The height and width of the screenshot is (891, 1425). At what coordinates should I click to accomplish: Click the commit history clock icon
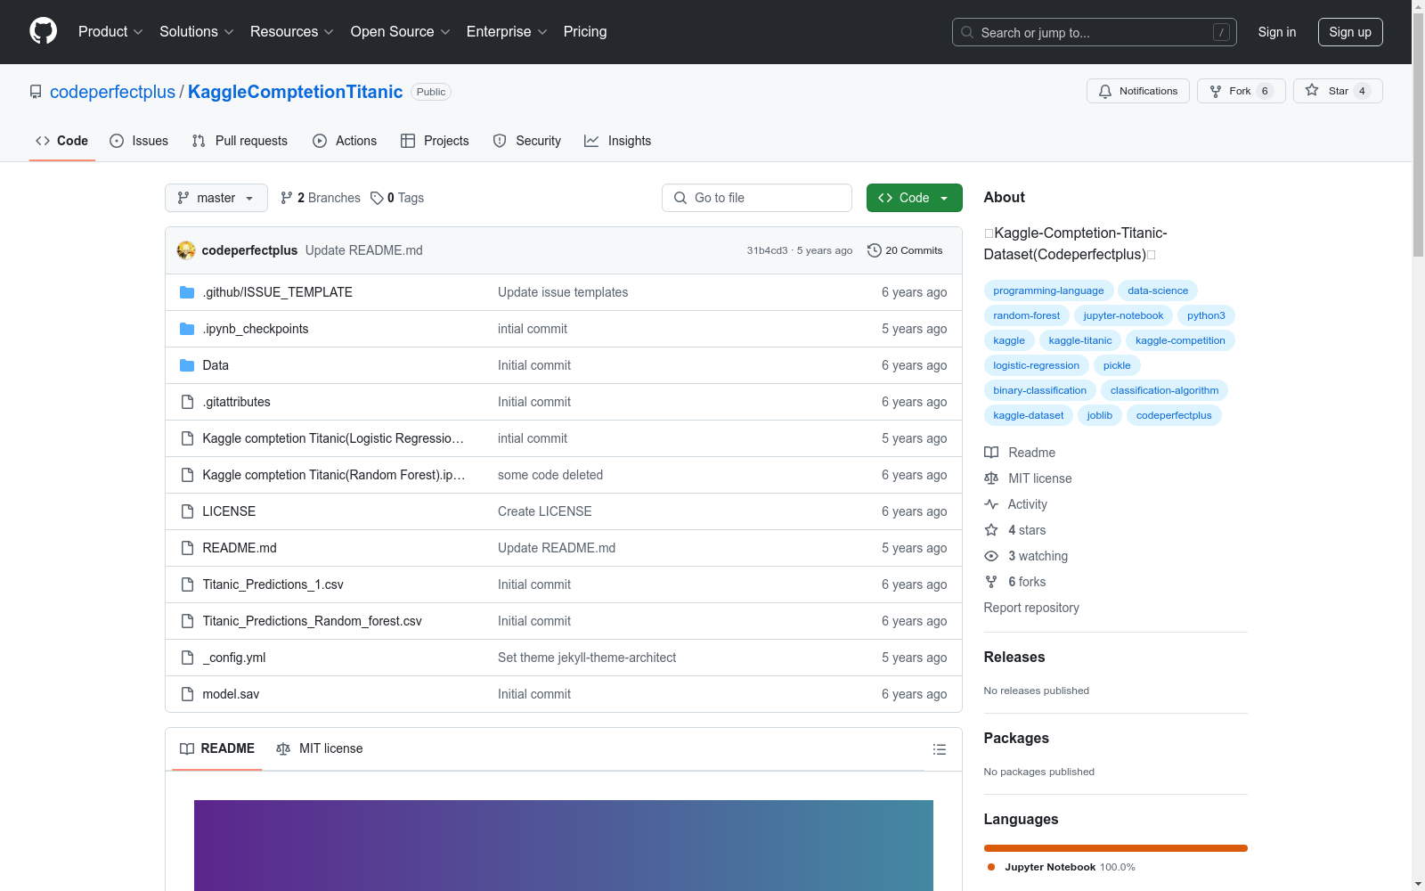click(x=875, y=250)
